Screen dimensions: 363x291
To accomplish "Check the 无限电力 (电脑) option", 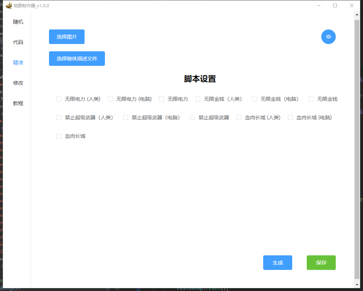I will tap(110, 99).
